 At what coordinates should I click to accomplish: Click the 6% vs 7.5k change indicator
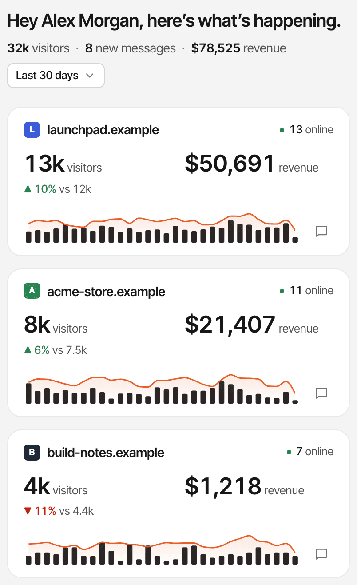(x=56, y=350)
